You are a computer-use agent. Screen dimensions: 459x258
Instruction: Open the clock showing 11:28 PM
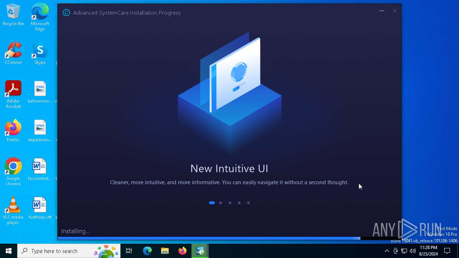point(428,251)
